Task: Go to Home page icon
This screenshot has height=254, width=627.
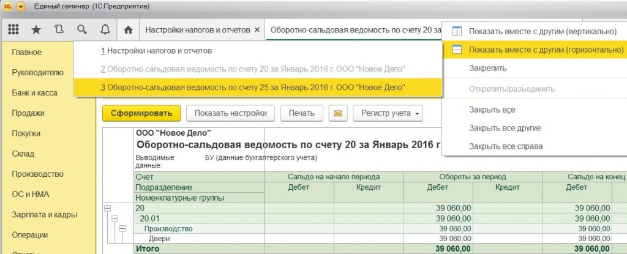Action: 128,29
